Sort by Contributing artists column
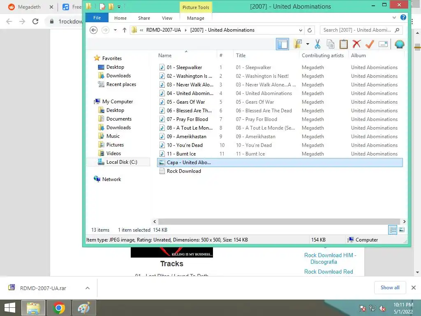 point(322,56)
